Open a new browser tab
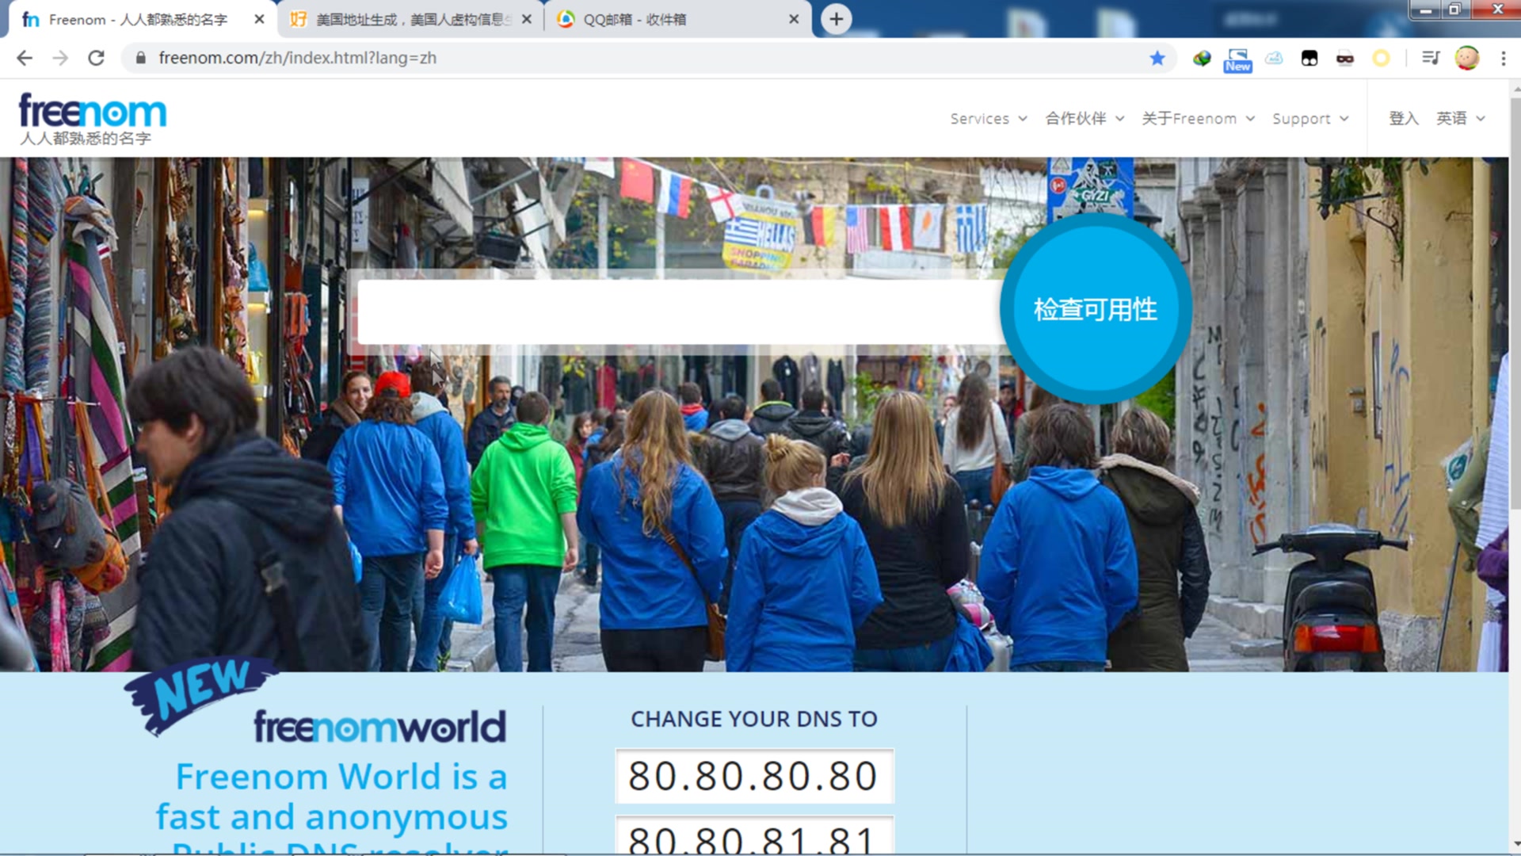Screen dimensions: 1521x856 click(x=836, y=19)
